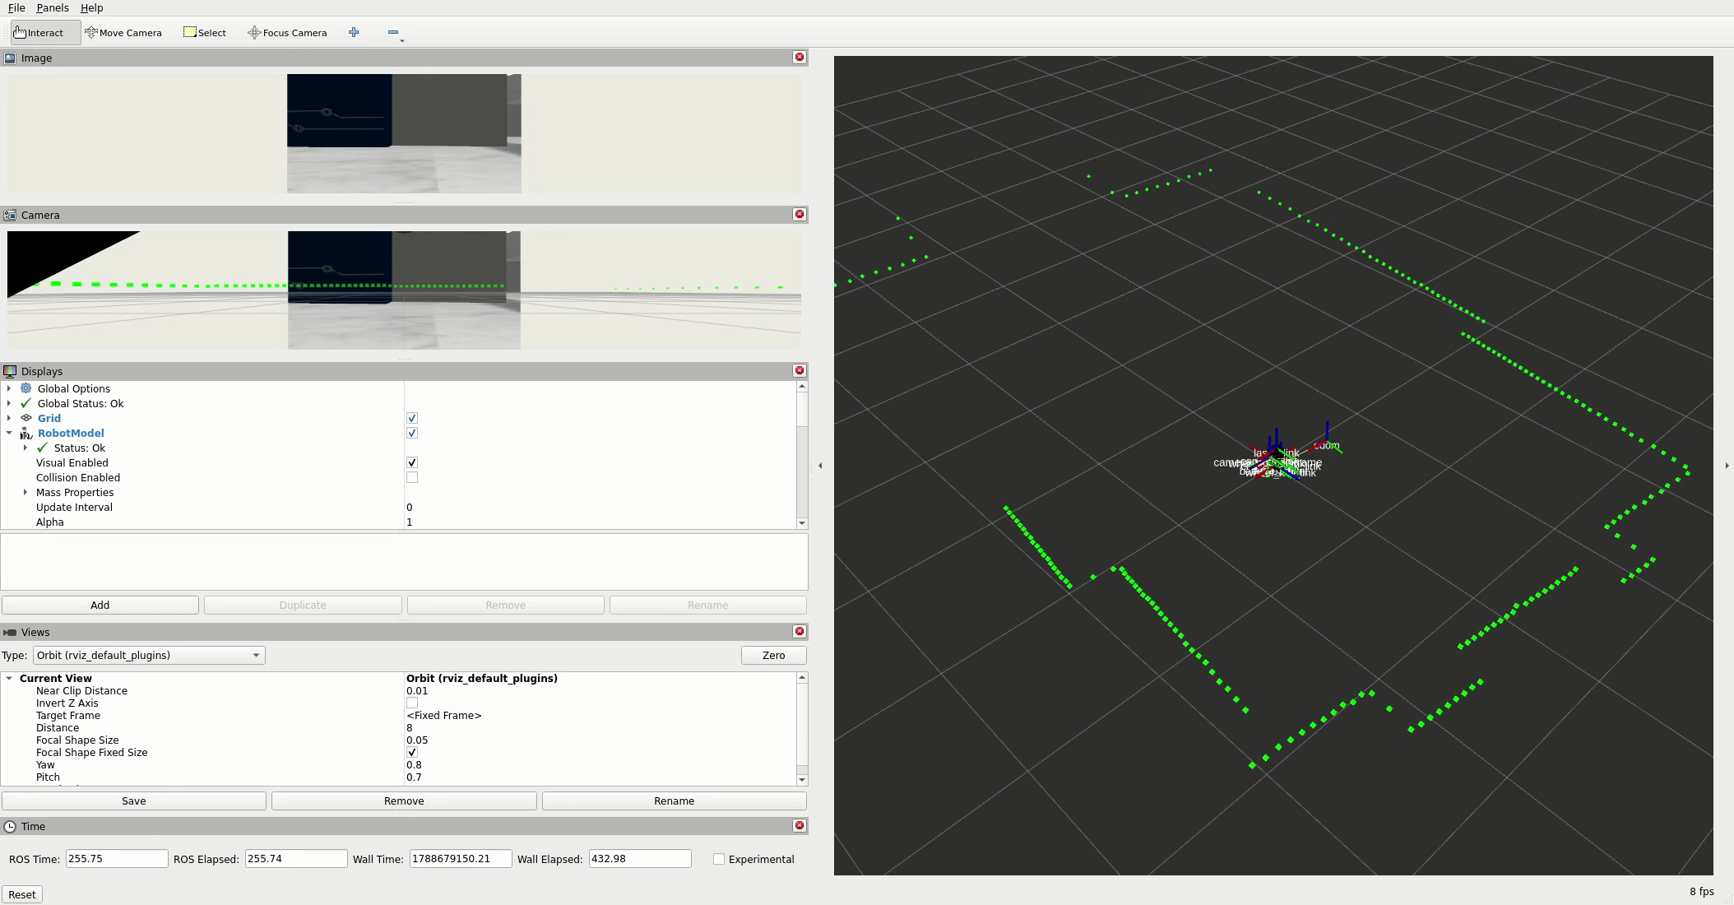Viewport: 1734px width, 905px height.
Task: Toggle the Experimental checkbox
Action: tap(719, 859)
